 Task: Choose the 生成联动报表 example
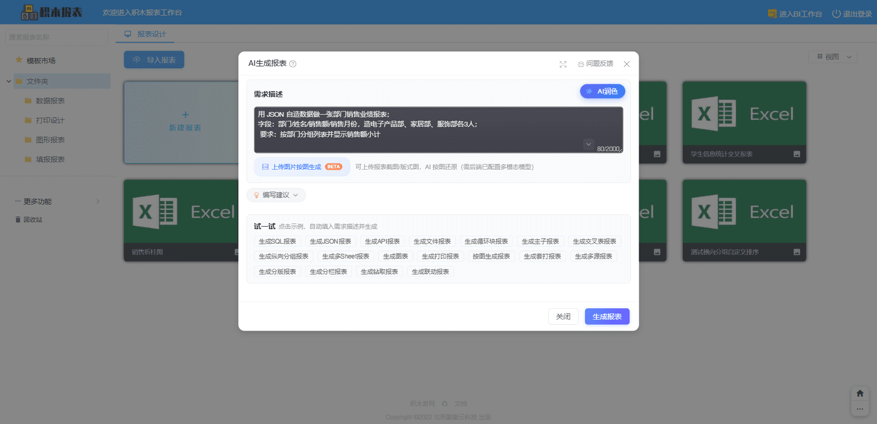pyautogui.click(x=430, y=271)
